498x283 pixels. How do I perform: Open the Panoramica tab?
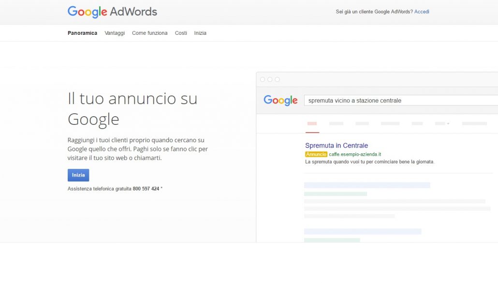pos(82,33)
